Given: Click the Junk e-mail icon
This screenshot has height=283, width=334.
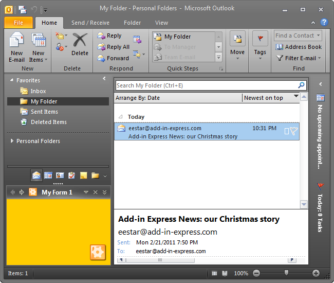Looking at the screenshot, I should click(x=61, y=47).
